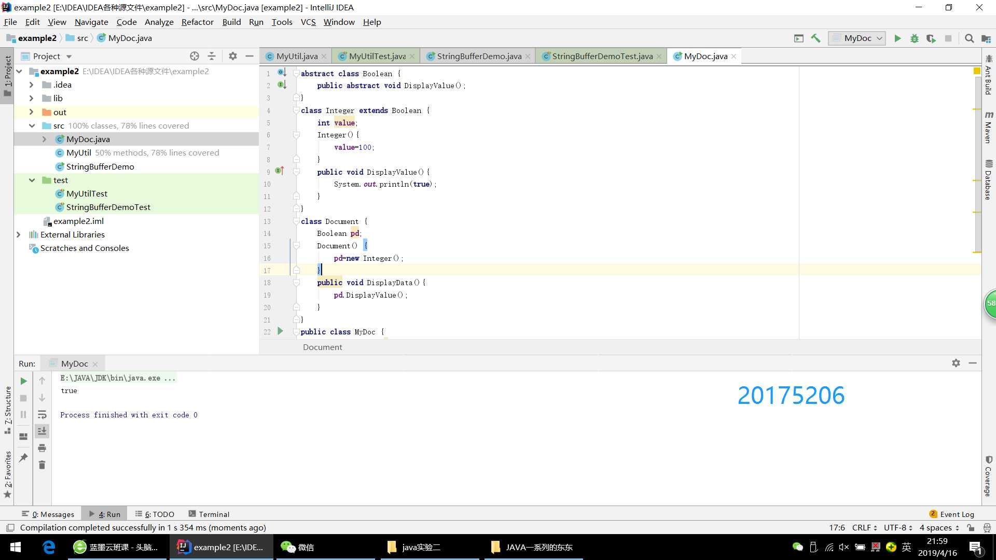Screen dimensions: 996x560
Task: Open Project panel settings gear
Action: [233, 56]
